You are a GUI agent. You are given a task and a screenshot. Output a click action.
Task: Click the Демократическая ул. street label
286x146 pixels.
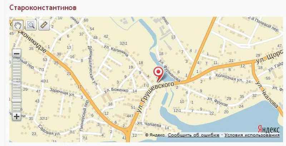pyautogui.click(x=93, y=65)
